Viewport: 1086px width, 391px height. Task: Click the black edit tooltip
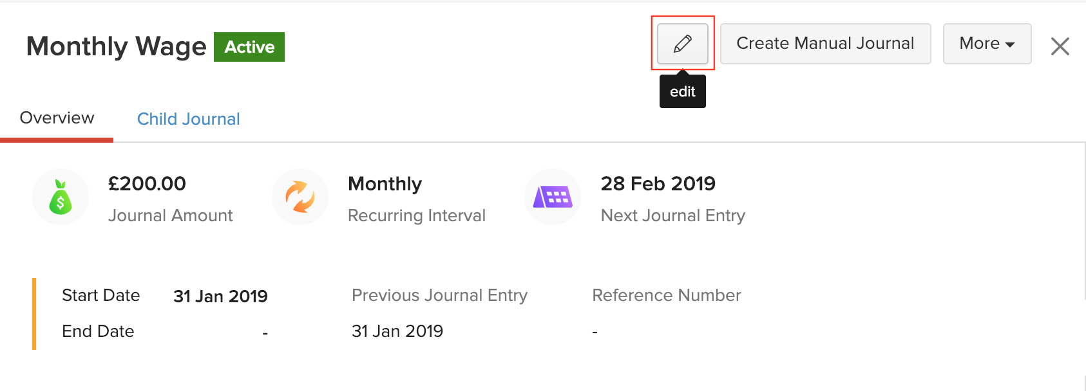(682, 92)
